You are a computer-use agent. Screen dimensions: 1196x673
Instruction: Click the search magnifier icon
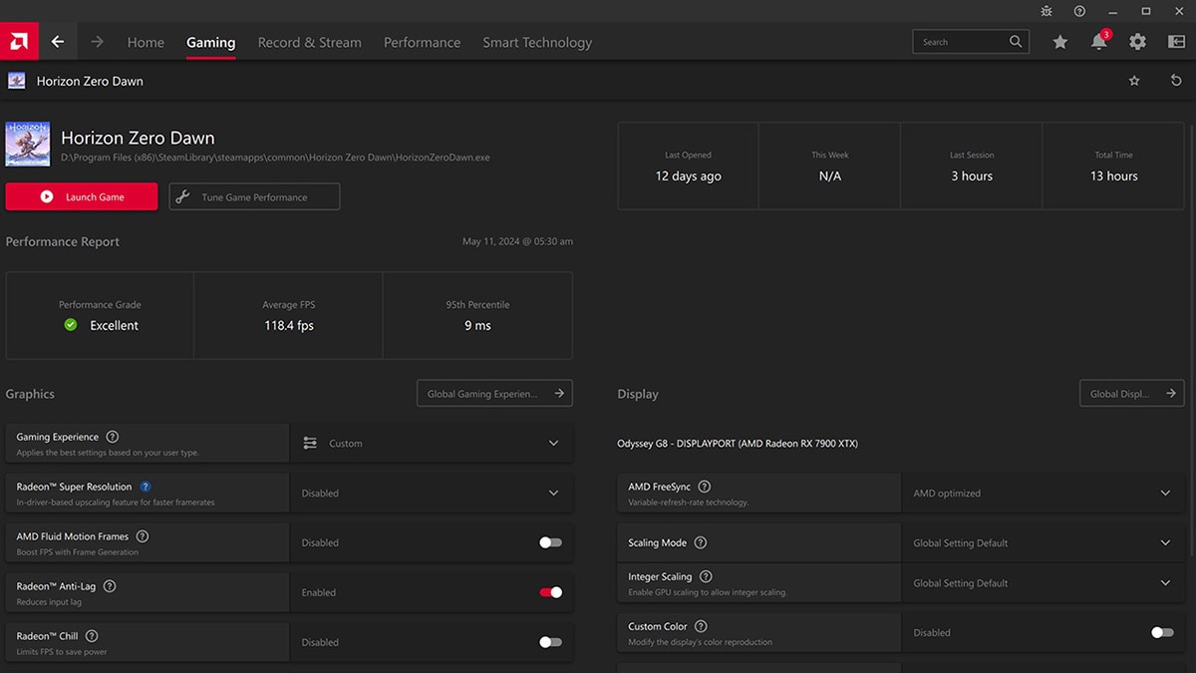(1016, 42)
